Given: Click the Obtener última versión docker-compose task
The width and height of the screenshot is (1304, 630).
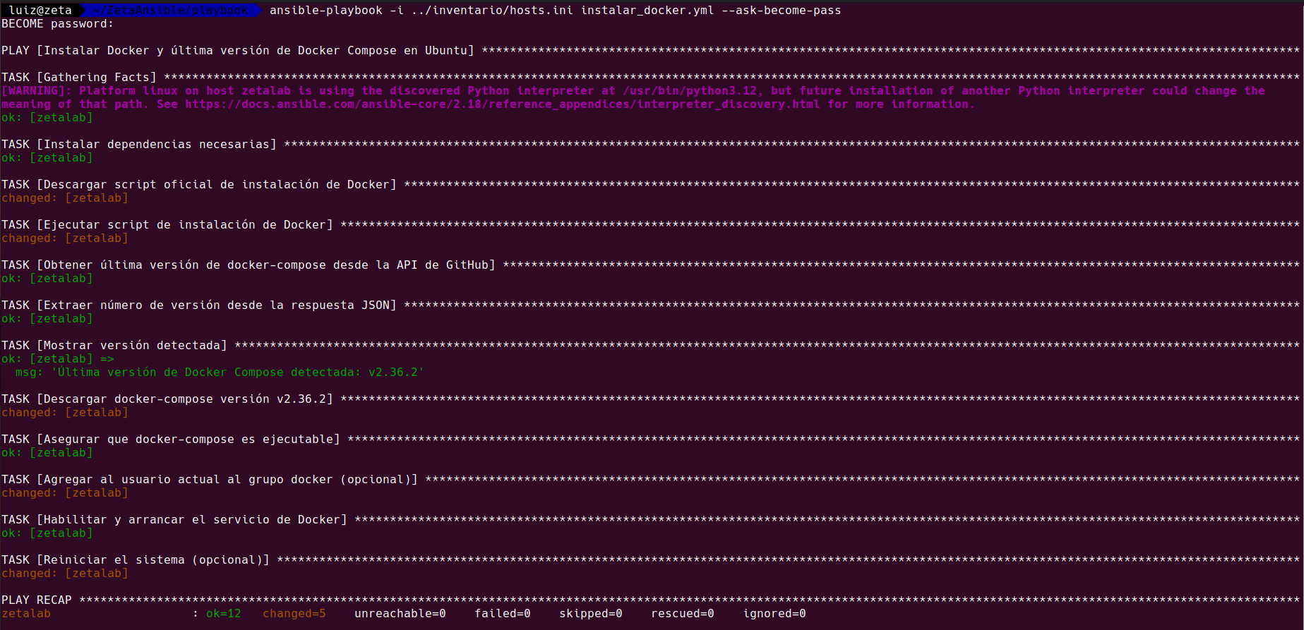Looking at the screenshot, I should 248,265.
